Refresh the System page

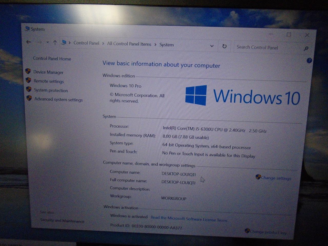tap(224, 46)
